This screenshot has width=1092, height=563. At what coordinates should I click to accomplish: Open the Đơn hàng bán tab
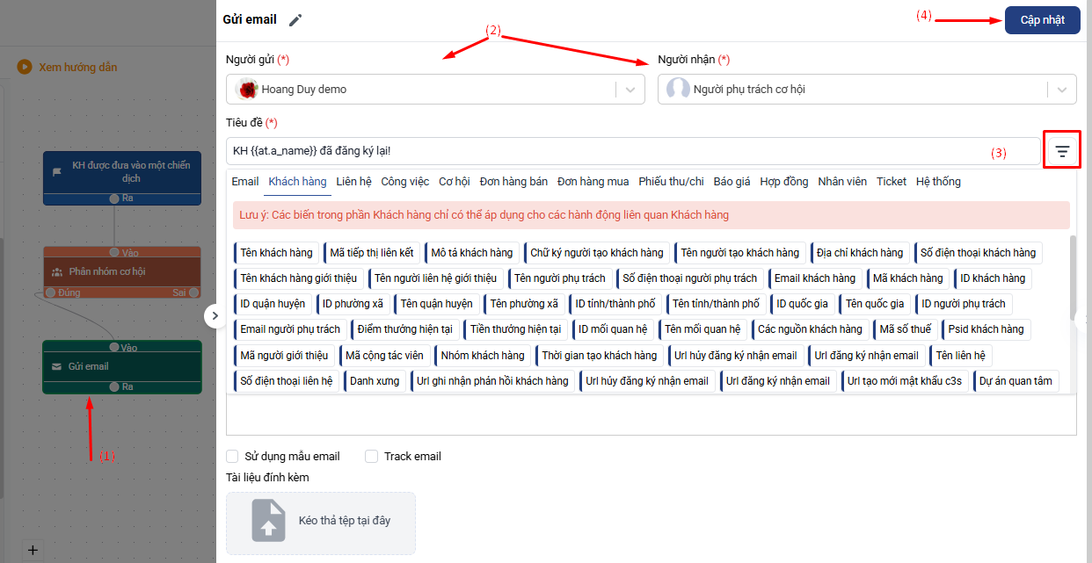click(x=513, y=181)
